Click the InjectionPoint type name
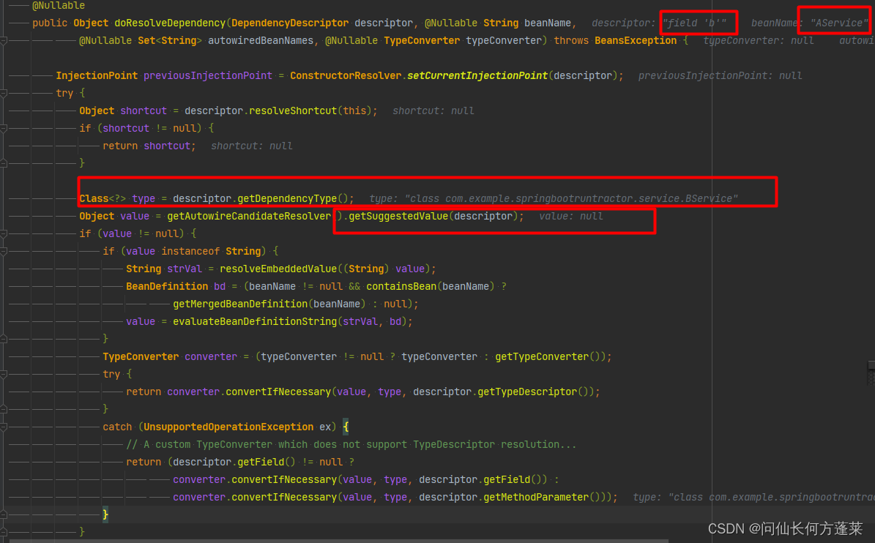The height and width of the screenshot is (543, 875). pyautogui.click(x=97, y=76)
